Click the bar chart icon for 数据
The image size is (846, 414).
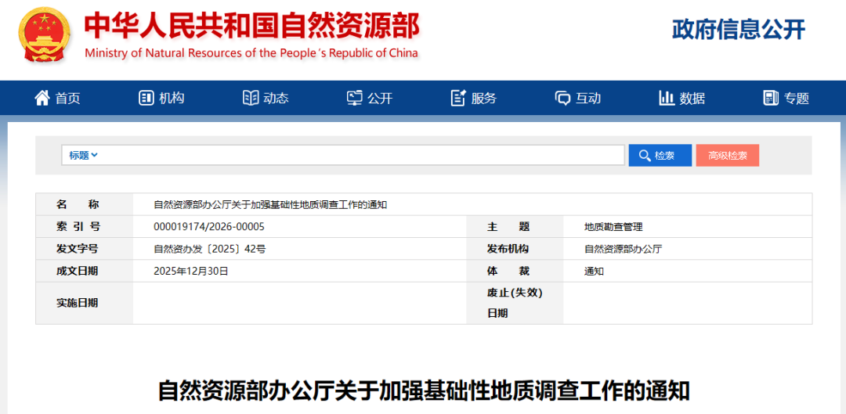click(x=667, y=98)
